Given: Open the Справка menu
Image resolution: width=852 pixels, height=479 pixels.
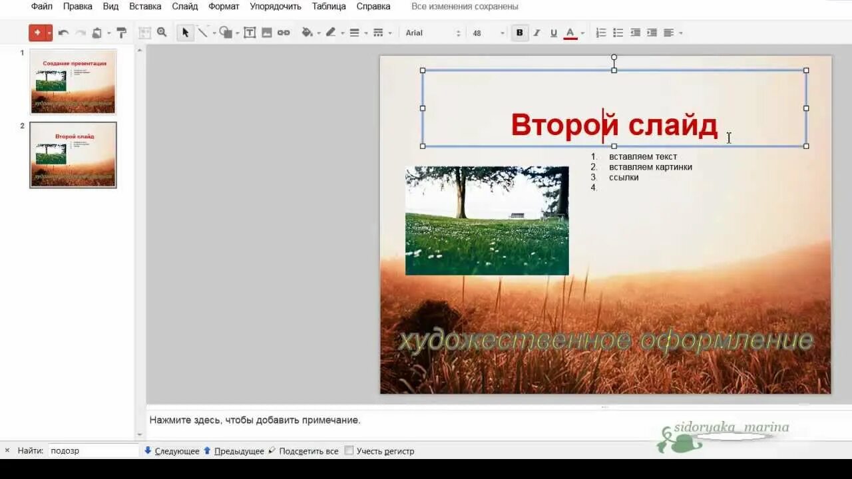Looking at the screenshot, I should coord(373,6).
